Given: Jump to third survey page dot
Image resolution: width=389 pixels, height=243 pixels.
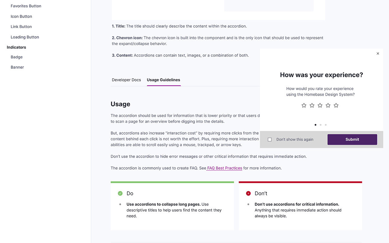Looking at the screenshot, I should [326, 125].
